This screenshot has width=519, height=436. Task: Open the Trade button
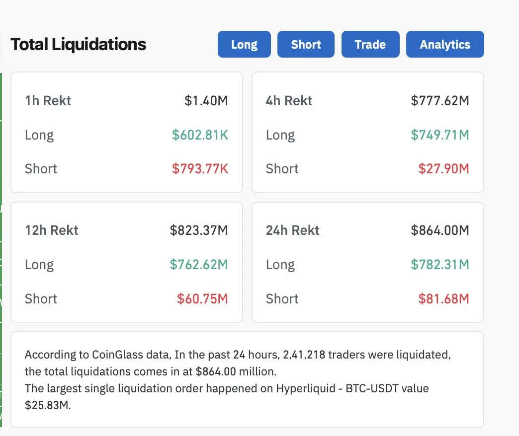[x=370, y=44]
